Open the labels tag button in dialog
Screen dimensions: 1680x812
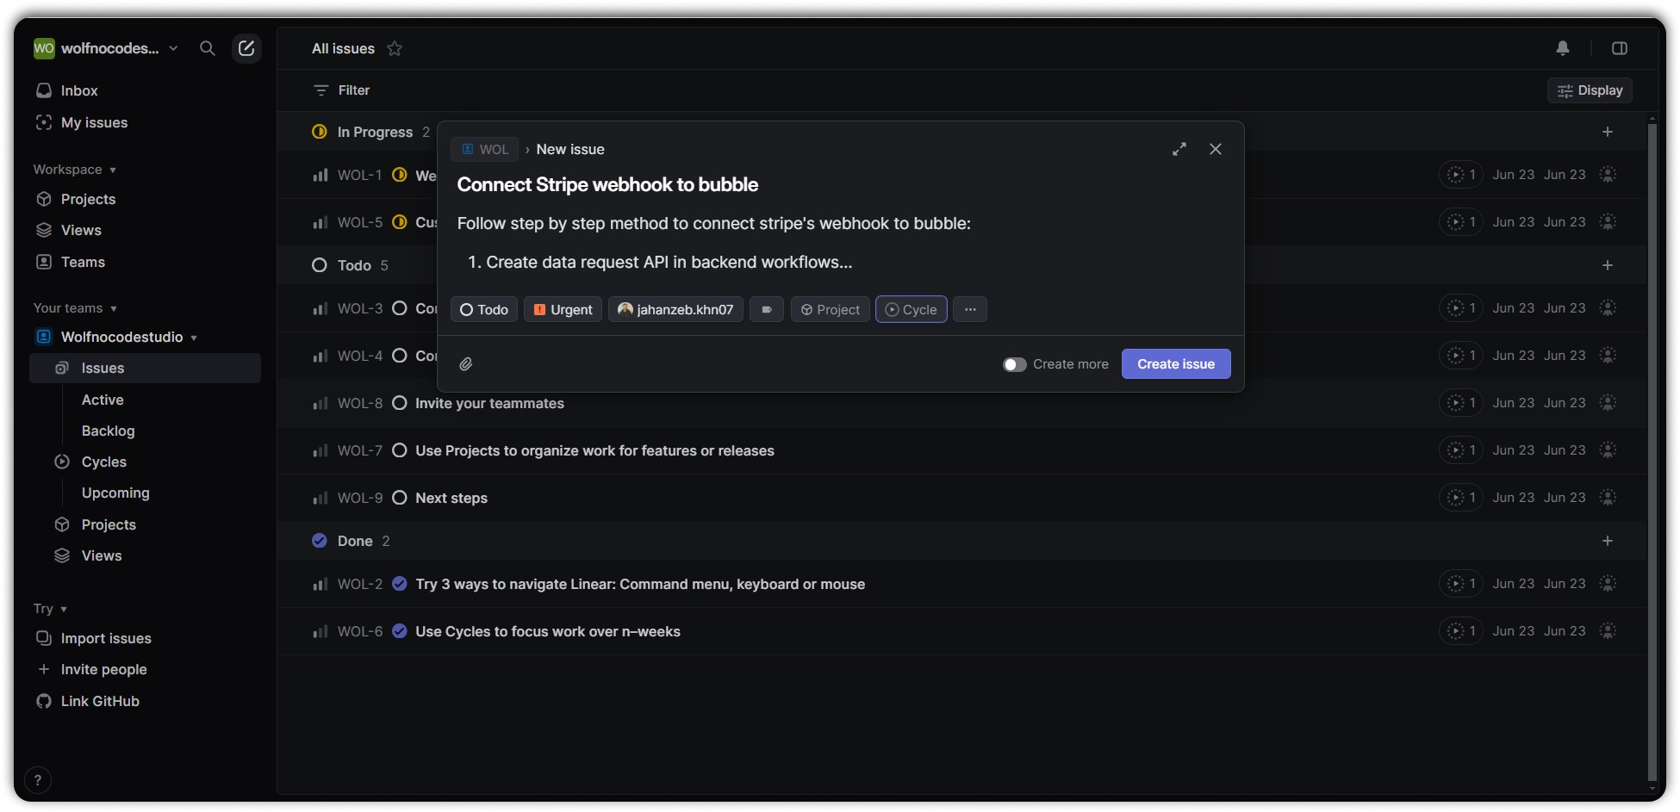pyautogui.click(x=767, y=309)
